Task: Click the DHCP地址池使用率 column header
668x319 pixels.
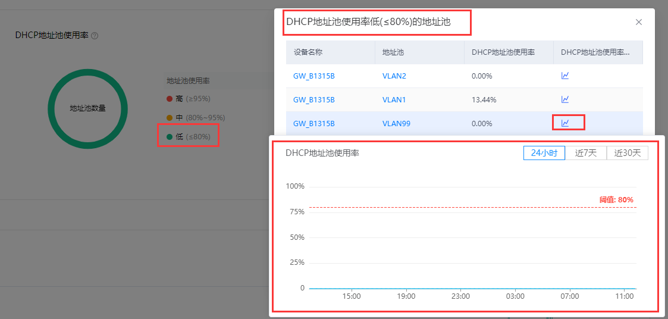Action: tap(503, 52)
